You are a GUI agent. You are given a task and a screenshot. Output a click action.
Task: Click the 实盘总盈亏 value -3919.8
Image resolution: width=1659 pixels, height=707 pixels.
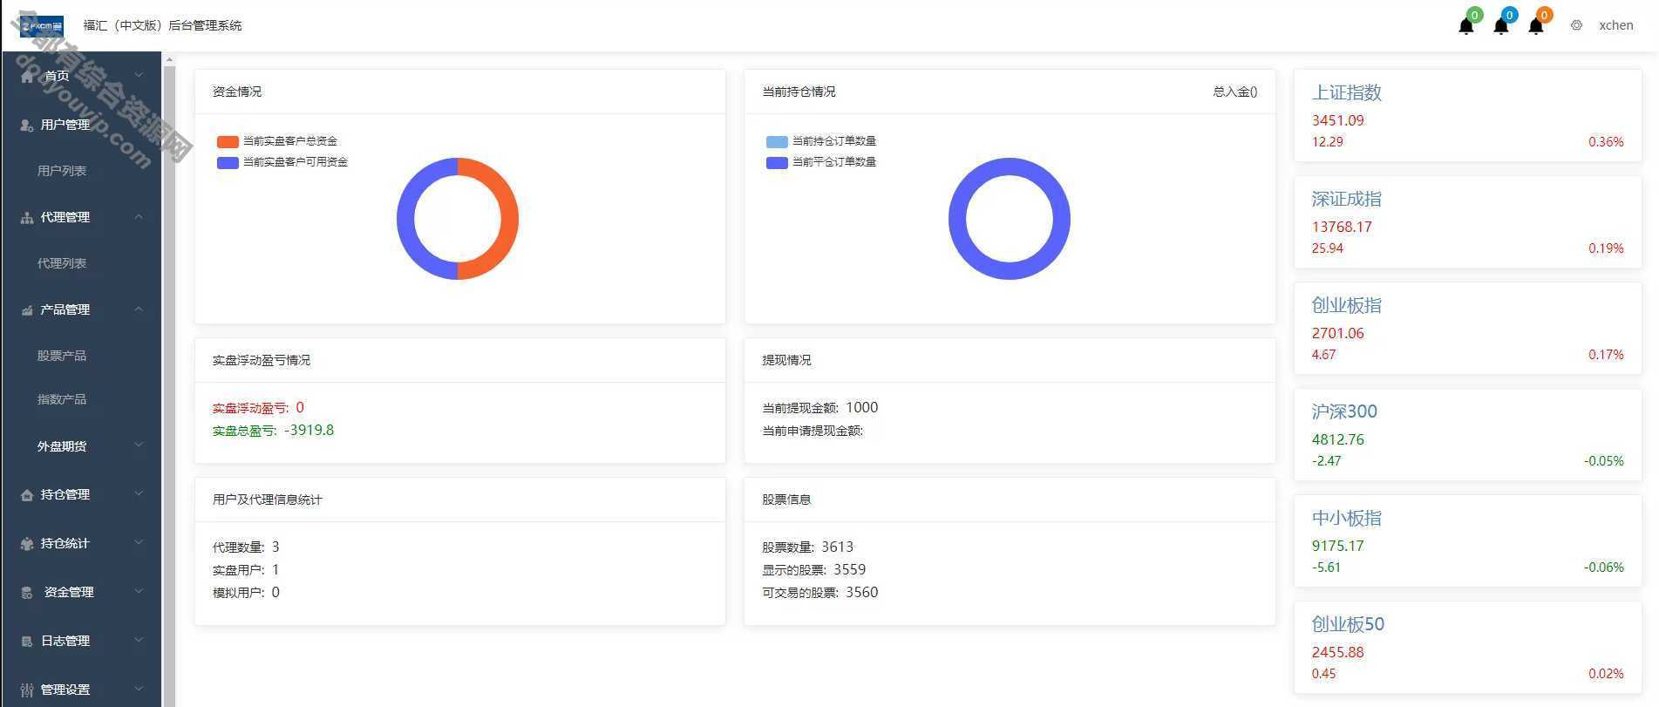coord(309,430)
